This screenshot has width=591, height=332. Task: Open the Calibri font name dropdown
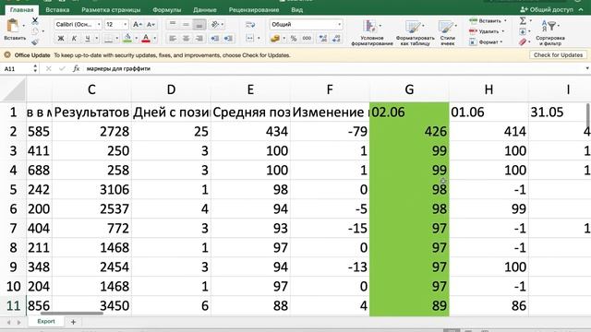coord(99,25)
